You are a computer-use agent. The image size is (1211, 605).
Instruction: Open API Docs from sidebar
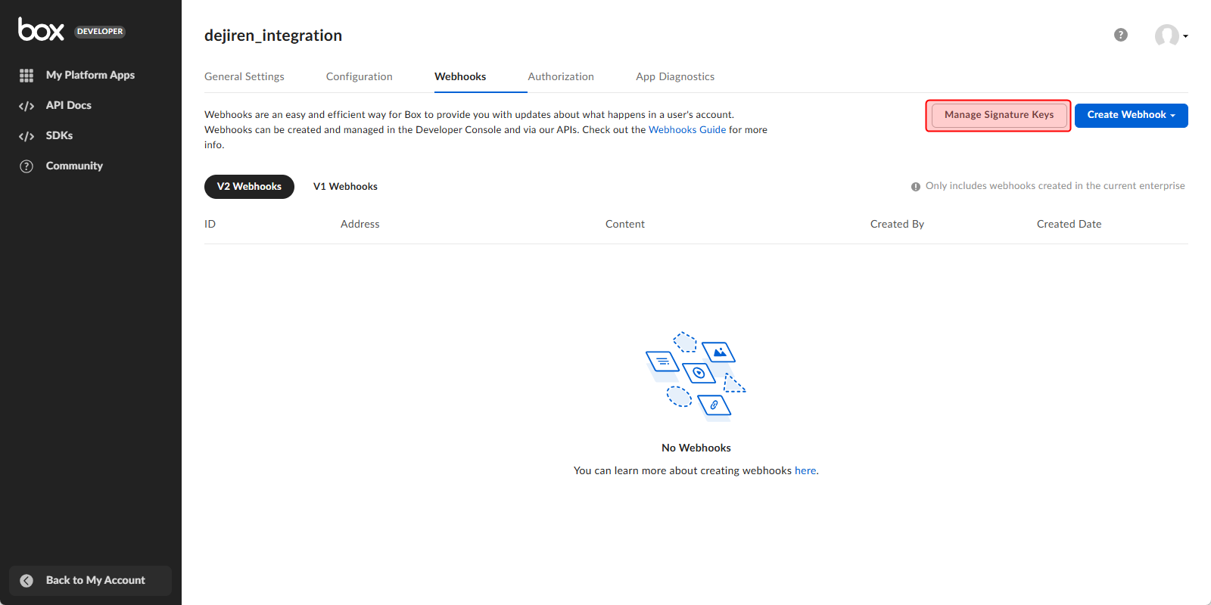point(68,105)
